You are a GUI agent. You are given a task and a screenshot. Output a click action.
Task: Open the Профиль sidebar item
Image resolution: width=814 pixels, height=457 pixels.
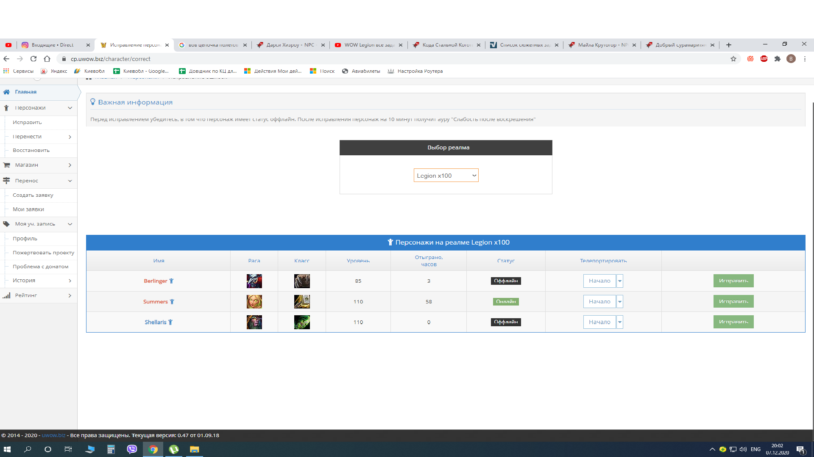pos(25,239)
